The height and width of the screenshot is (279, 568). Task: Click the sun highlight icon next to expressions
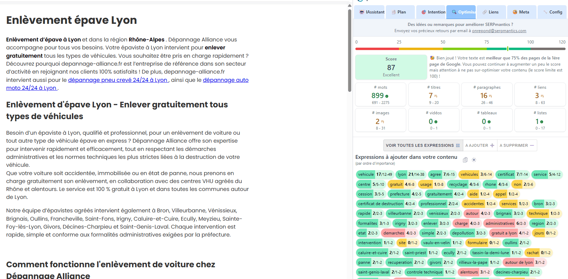pos(474,160)
